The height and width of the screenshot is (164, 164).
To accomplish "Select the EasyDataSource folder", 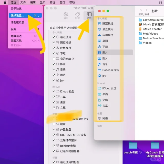I will (151, 20).
